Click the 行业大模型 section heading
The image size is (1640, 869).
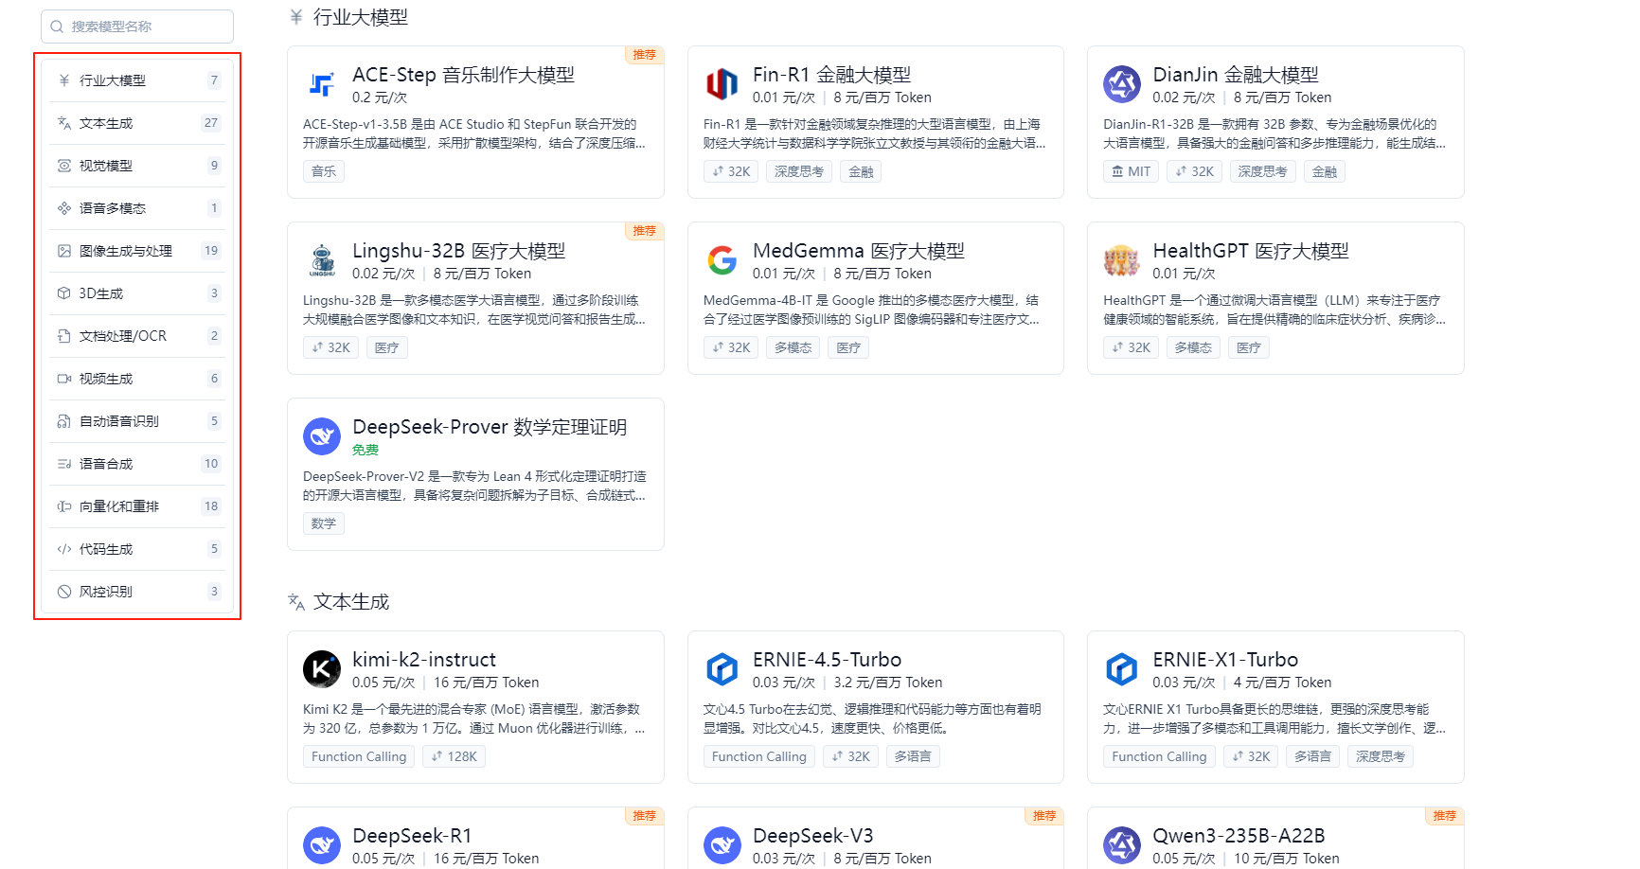coord(361,17)
